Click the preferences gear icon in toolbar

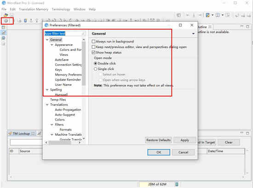click(6, 21)
